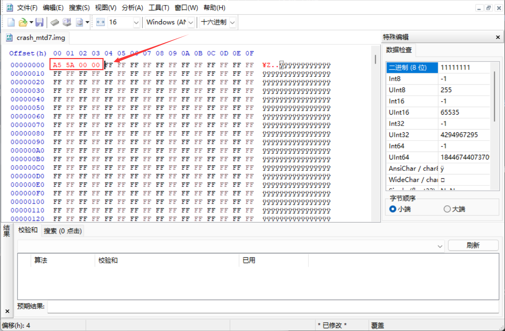
Task: Click the Open file folder icon
Action: (x=22, y=22)
